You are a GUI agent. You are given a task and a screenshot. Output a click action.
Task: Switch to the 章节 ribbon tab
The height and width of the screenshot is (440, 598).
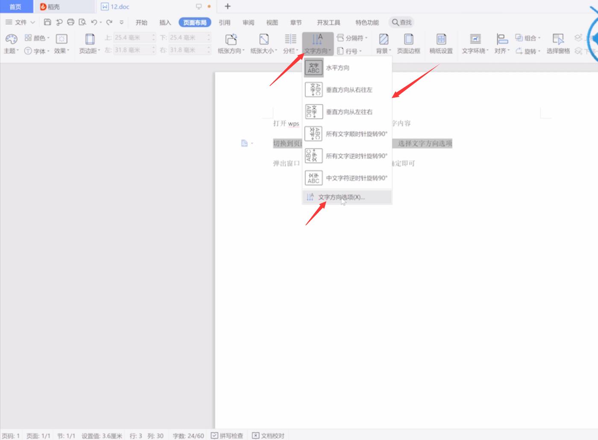click(296, 22)
